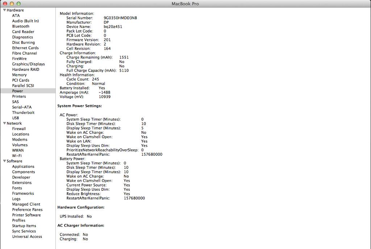Screen dimensions: 371x249
Task: Select Firewall under Network
Action: 19,129
